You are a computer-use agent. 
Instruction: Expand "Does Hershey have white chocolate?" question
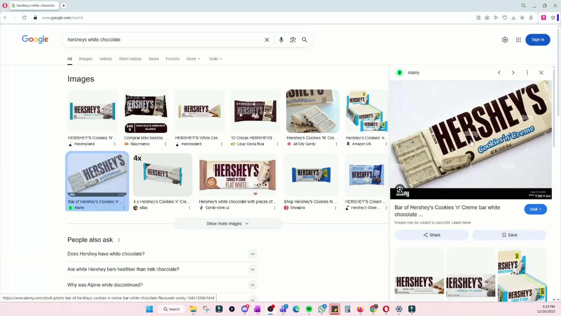pos(162,254)
